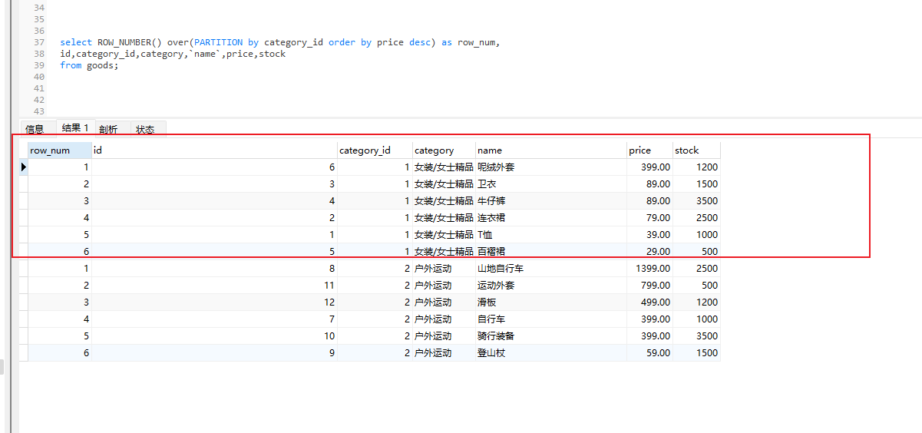Click the id column header

[214, 150]
